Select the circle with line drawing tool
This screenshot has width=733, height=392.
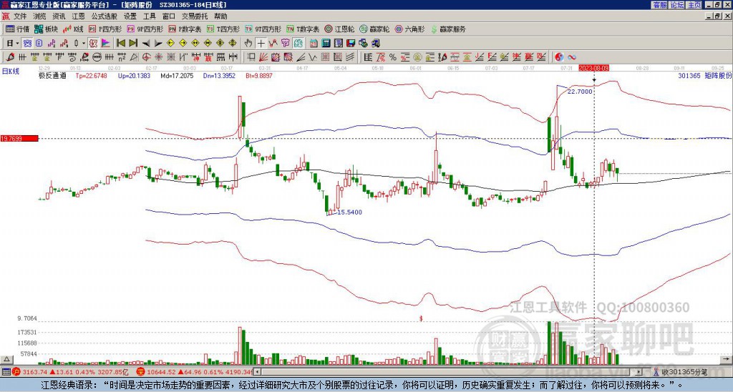pos(97,57)
